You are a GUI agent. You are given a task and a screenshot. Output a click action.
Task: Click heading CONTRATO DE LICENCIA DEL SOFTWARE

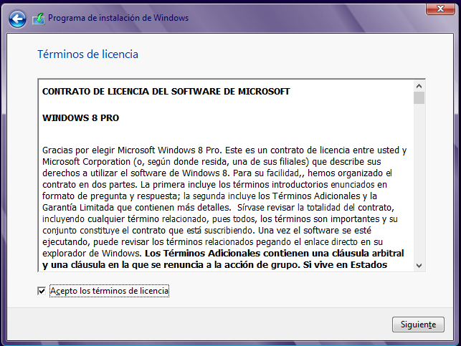click(x=166, y=92)
